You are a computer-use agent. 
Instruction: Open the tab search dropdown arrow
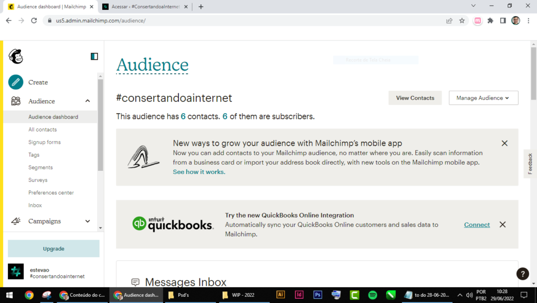pyautogui.click(x=474, y=6)
